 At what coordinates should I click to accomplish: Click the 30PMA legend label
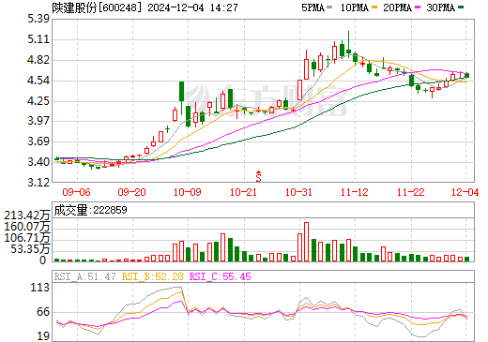click(441, 7)
